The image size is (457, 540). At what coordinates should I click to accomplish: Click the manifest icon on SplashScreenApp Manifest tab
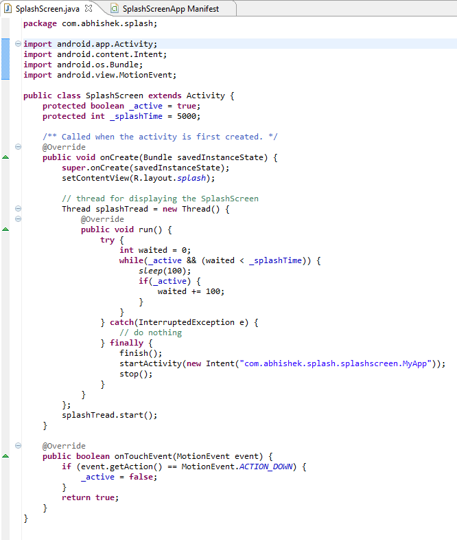coord(113,8)
